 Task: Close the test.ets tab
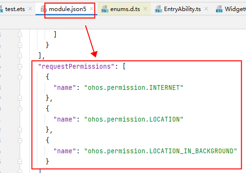[x=30, y=9]
